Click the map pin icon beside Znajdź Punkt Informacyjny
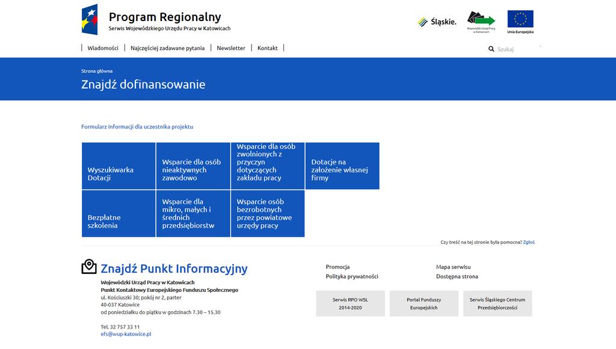616x349 pixels. tap(89, 267)
